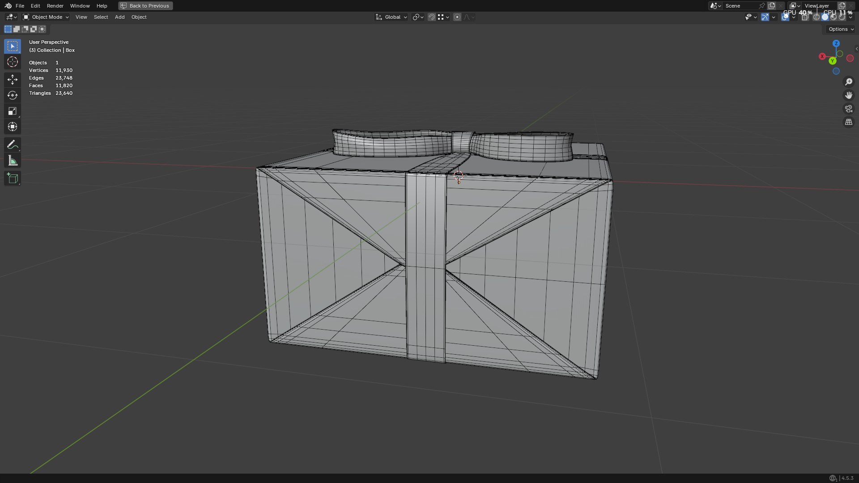Click the Scene name field

[x=740, y=6]
